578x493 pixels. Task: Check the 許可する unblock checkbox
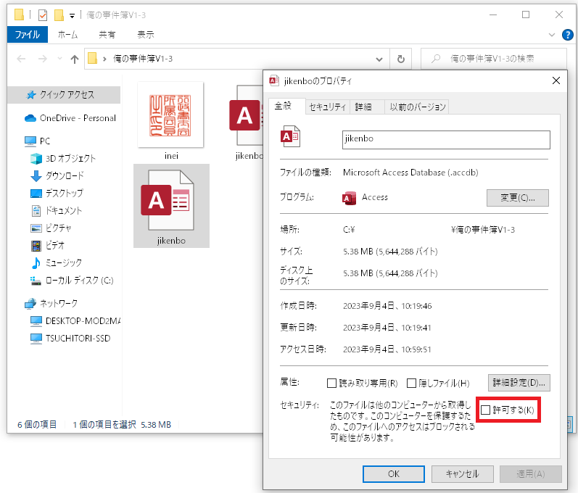486,411
